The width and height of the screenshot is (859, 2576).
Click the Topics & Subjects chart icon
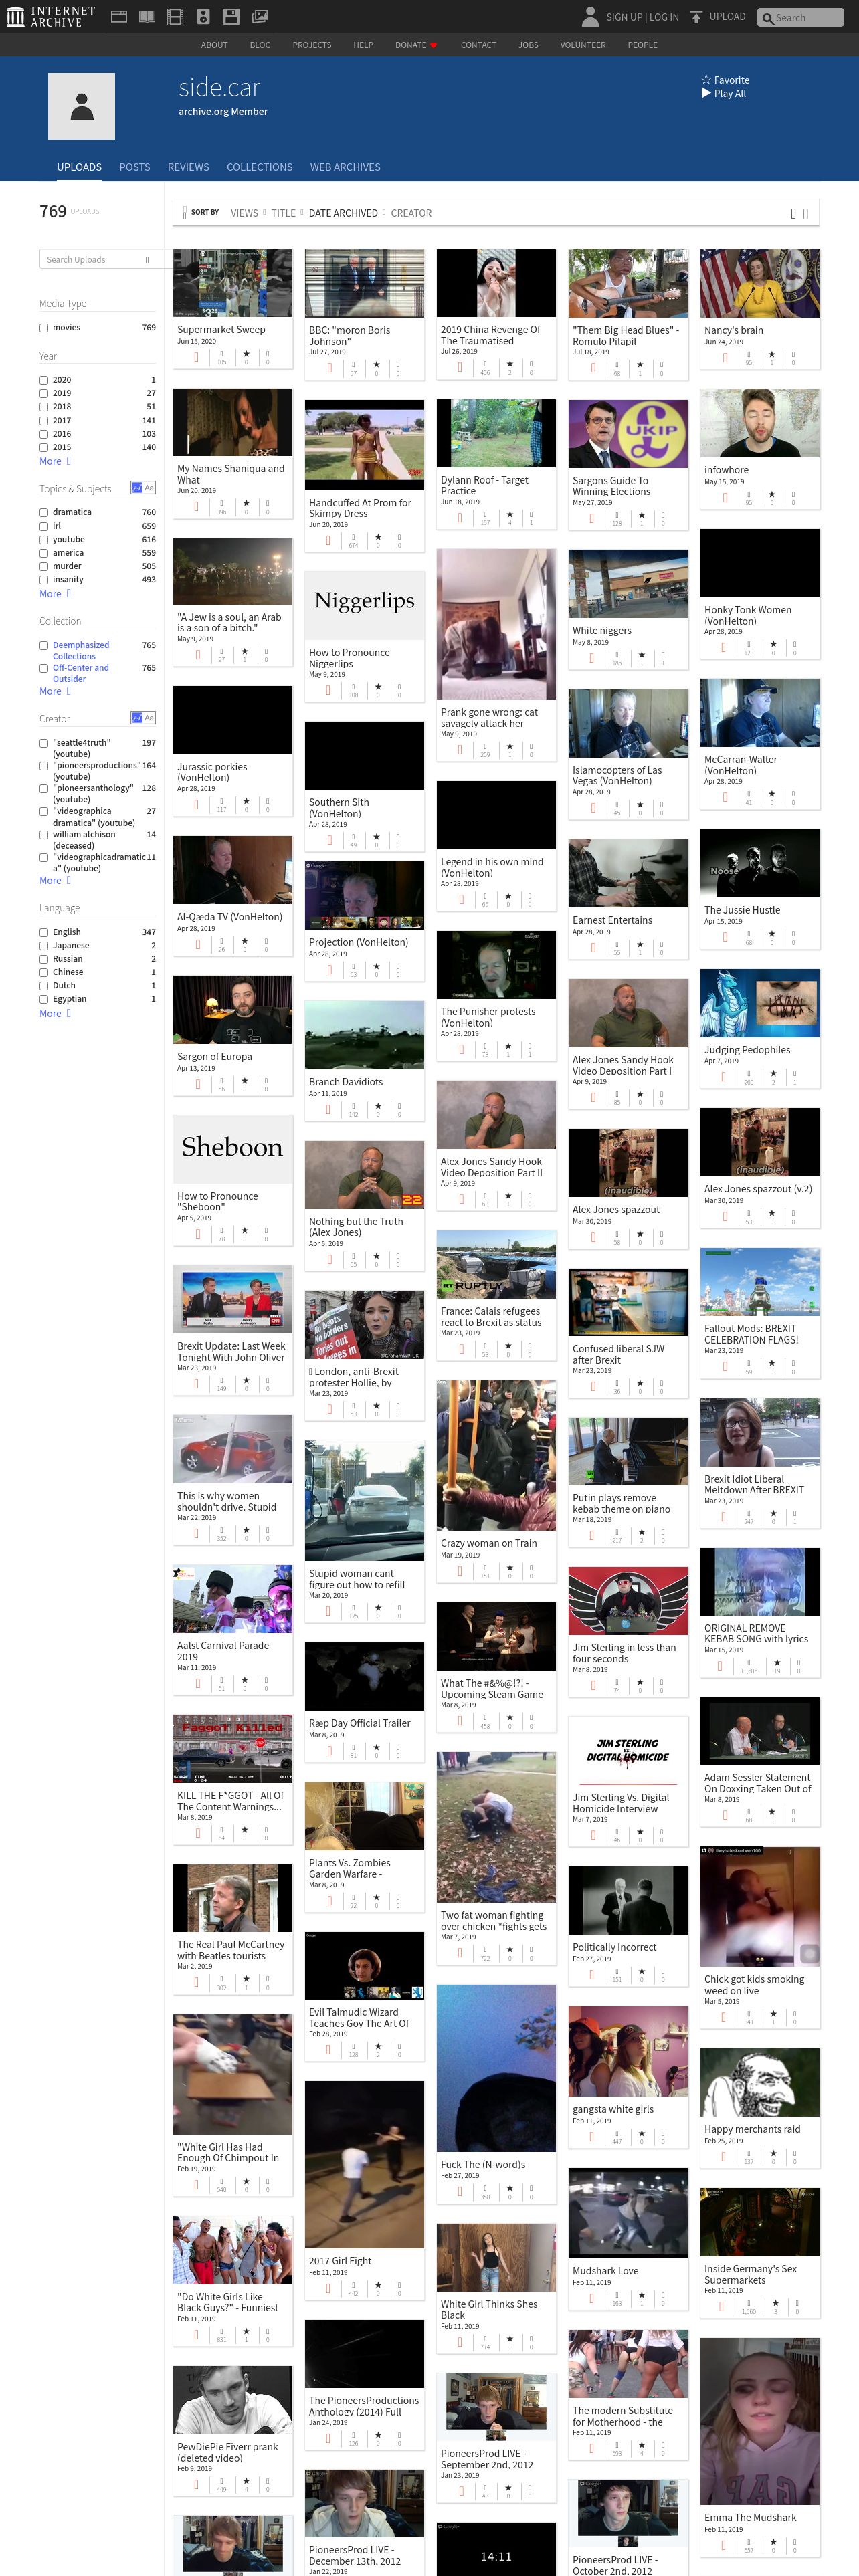click(x=136, y=488)
